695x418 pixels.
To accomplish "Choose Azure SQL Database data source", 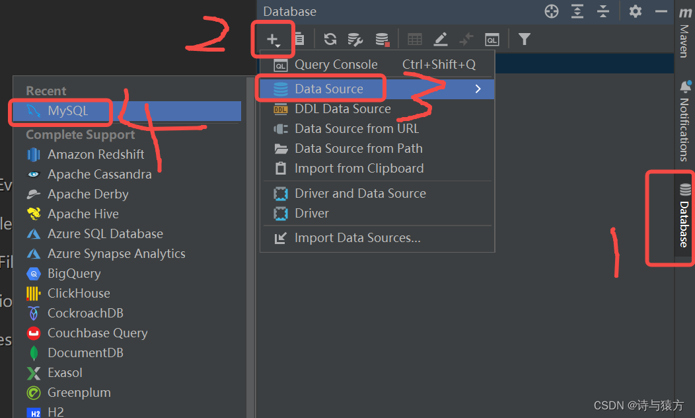I will click(x=128, y=234).
